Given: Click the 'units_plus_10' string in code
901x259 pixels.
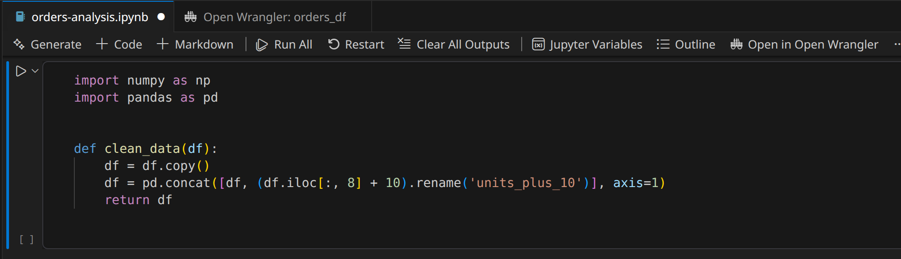Looking at the screenshot, I should coord(526,183).
